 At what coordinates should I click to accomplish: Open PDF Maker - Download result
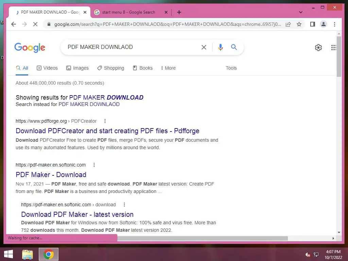(51, 175)
